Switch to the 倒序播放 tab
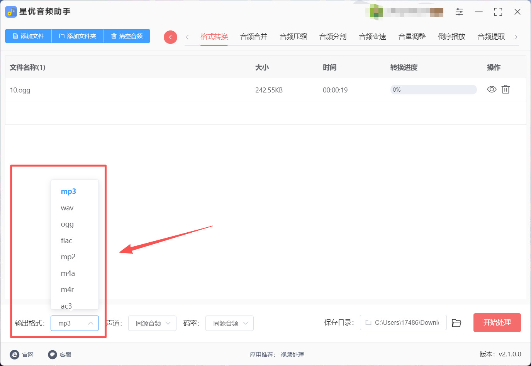This screenshot has width=531, height=366. pyautogui.click(x=452, y=37)
